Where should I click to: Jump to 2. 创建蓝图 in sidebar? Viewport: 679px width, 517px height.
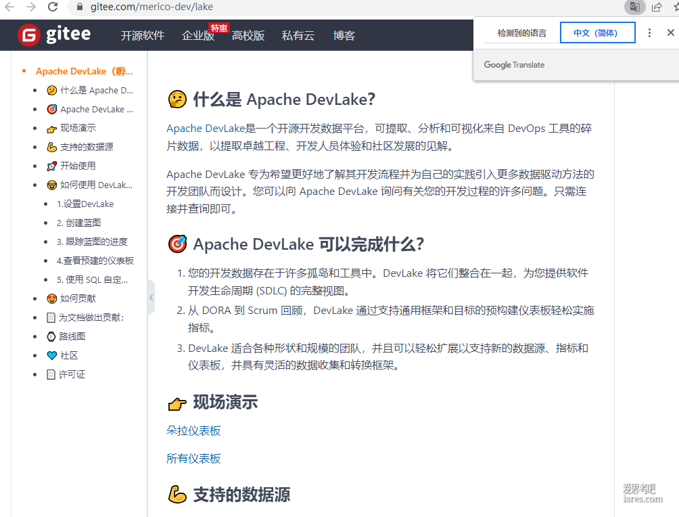79,223
